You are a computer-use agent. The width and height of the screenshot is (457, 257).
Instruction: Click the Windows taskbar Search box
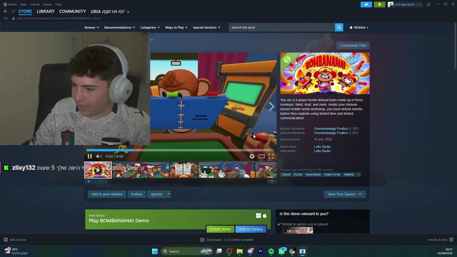[x=187, y=251]
